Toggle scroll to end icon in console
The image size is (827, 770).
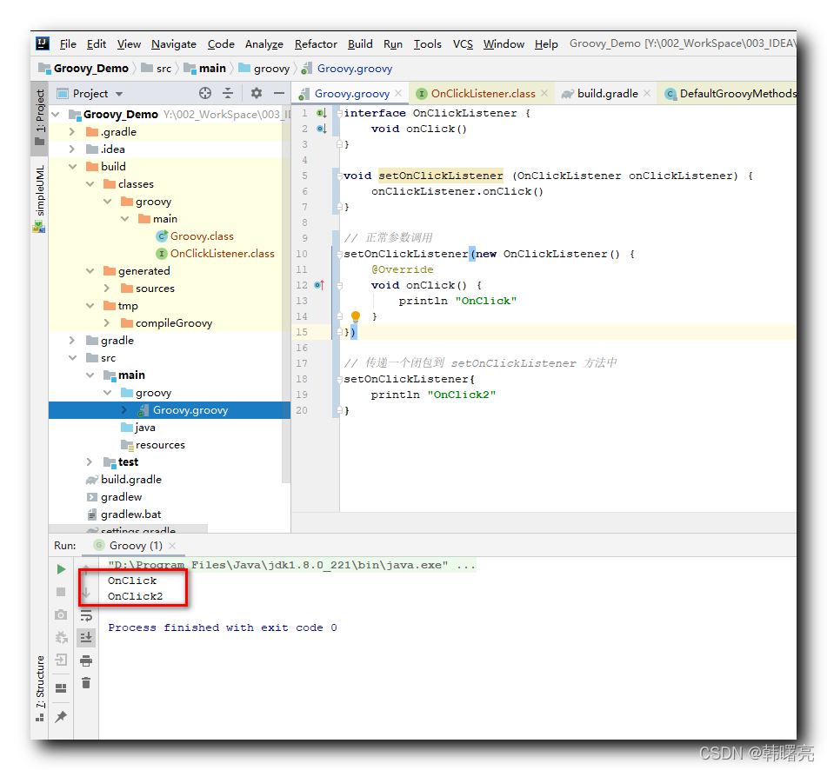click(86, 638)
